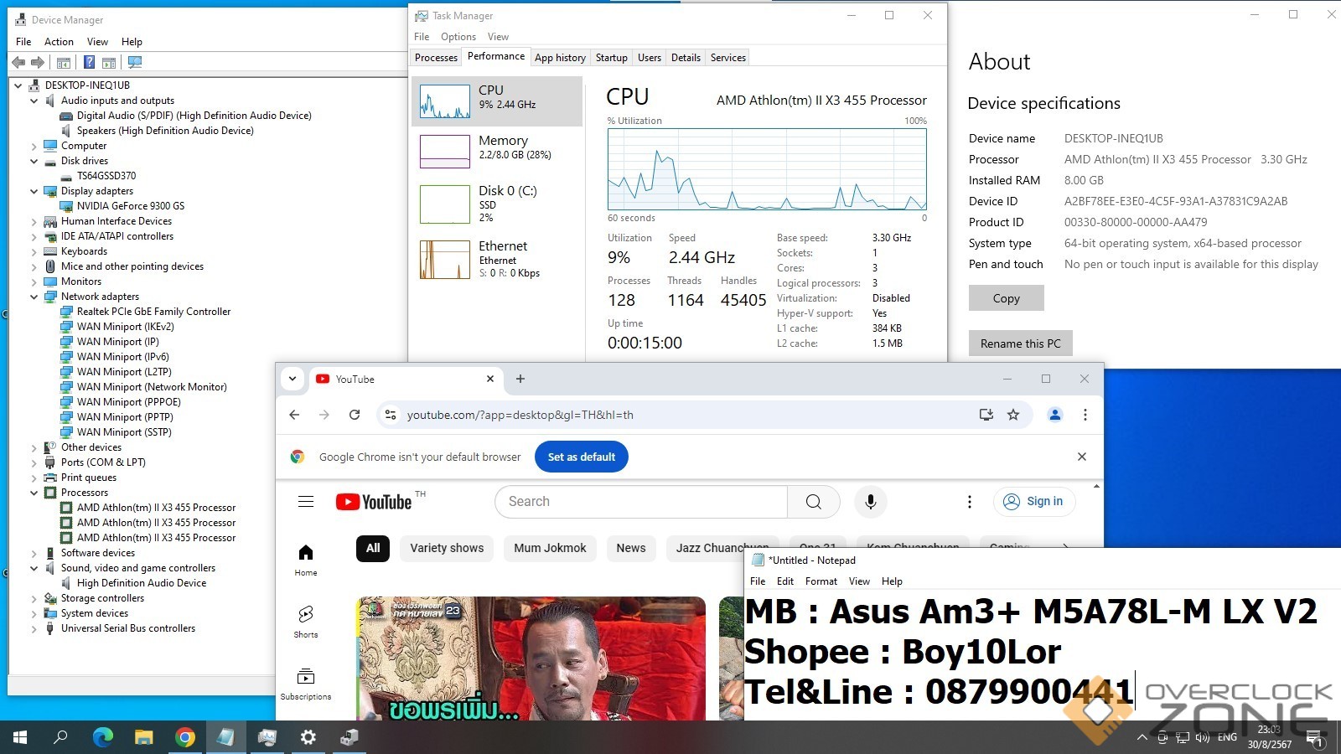Open a new Chrome tab with plus
This screenshot has height=754, width=1341.
pos(520,379)
